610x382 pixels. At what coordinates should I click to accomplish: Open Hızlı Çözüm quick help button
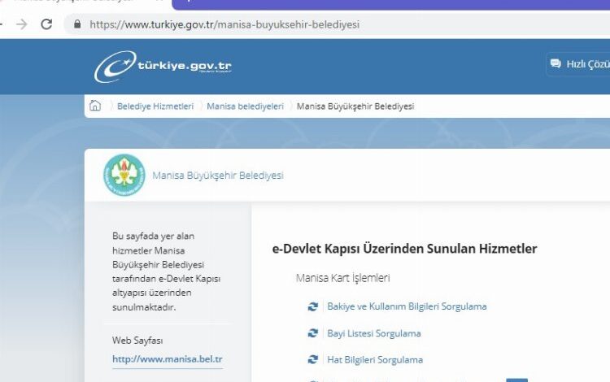578,64
